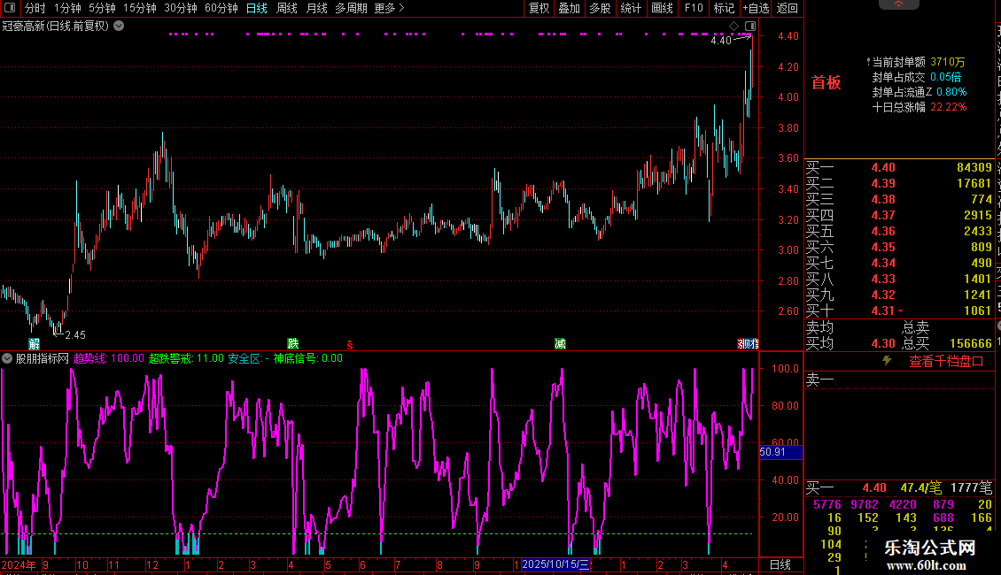
Task: Click the 首板 label
Action: [x=826, y=82]
